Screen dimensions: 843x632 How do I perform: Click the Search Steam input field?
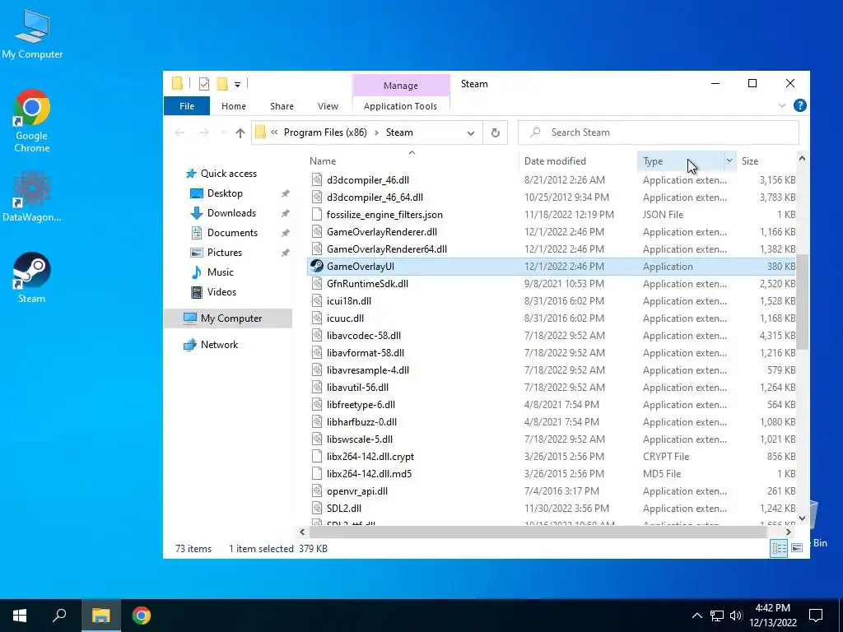click(x=659, y=132)
